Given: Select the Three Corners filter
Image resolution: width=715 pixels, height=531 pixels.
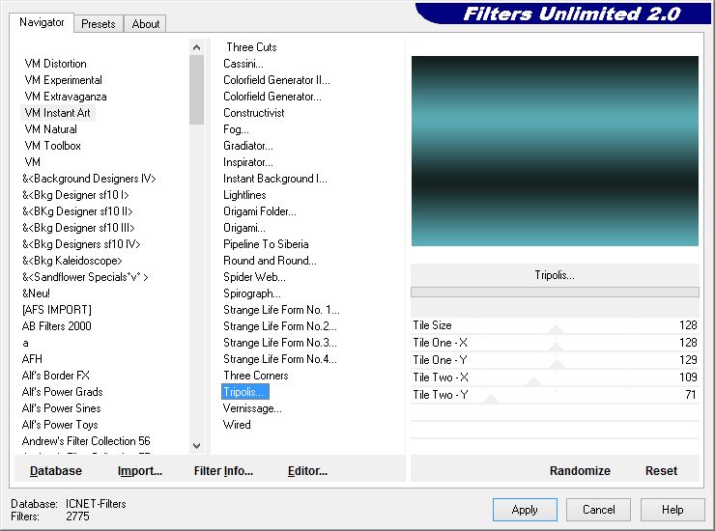Looking at the screenshot, I should pyautogui.click(x=256, y=376).
